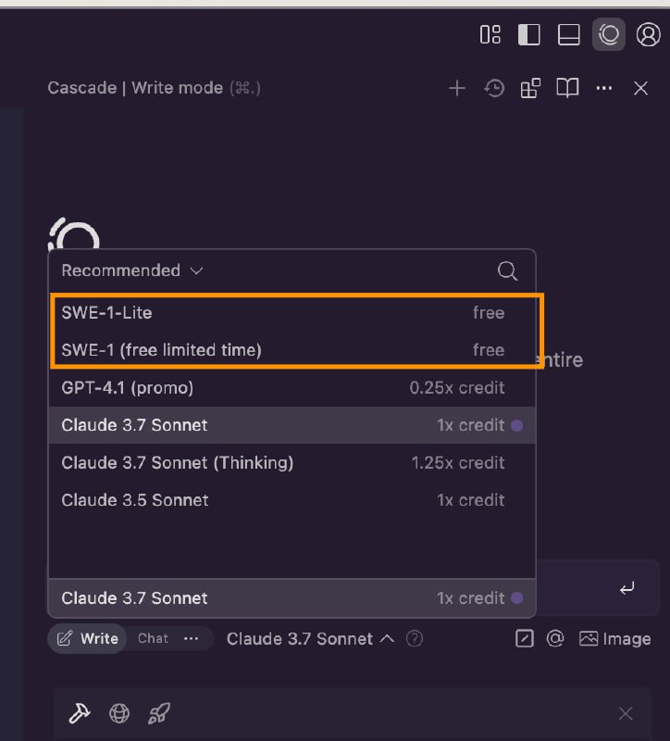This screenshot has height=741, width=670.
Task: Open more modes next to Chat
Action: 191,639
